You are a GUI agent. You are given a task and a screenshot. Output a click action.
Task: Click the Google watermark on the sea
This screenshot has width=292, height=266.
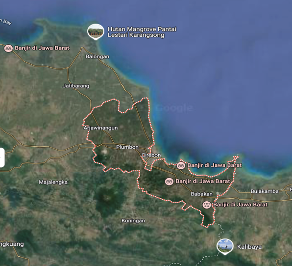tap(174, 108)
